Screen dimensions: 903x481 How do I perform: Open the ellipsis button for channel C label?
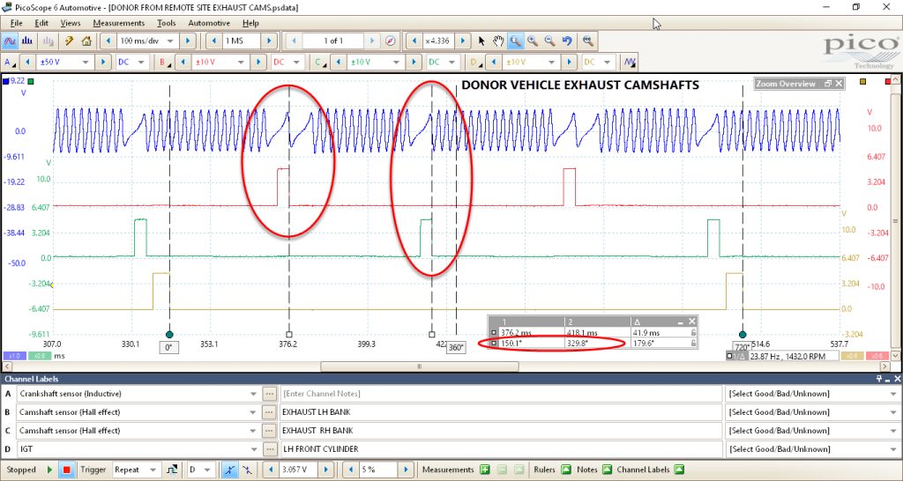point(269,431)
